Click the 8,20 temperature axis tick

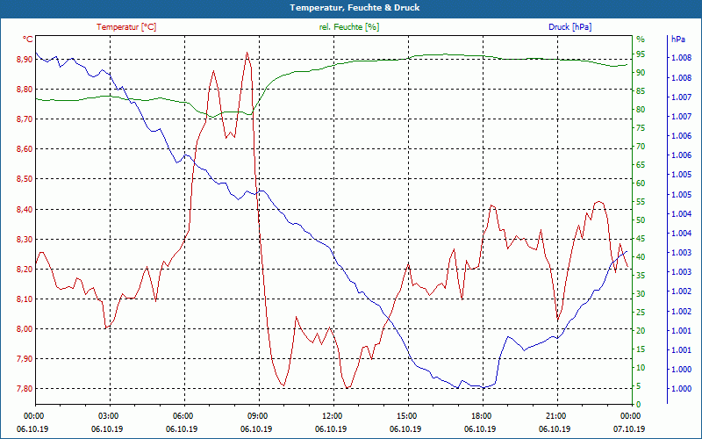(25, 270)
